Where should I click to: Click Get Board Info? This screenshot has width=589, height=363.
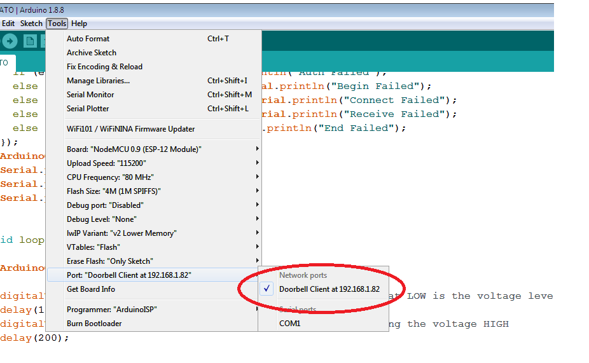coord(91,289)
